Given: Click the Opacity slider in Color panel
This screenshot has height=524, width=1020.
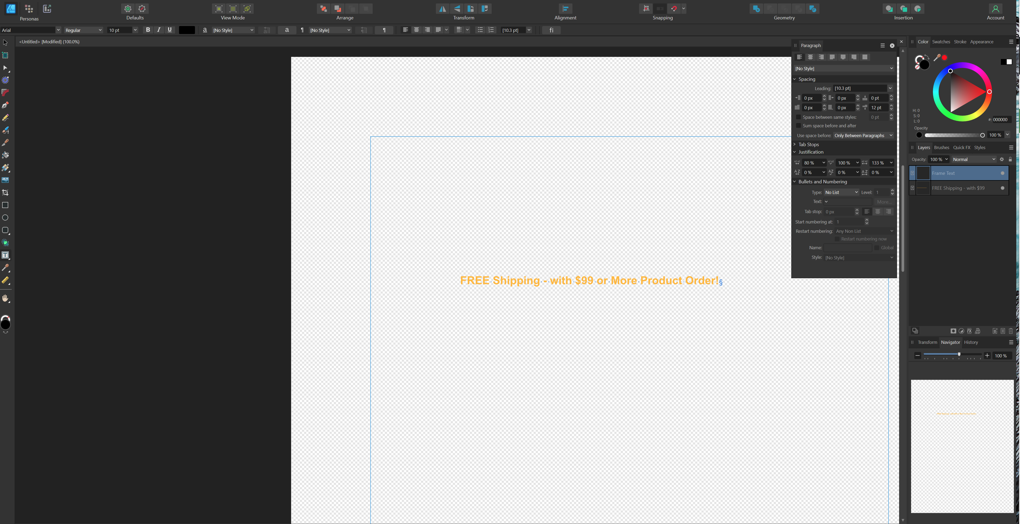Looking at the screenshot, I should pos(954,136).
